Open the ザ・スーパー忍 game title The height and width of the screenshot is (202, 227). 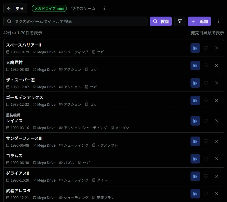[x=20, y=80]
